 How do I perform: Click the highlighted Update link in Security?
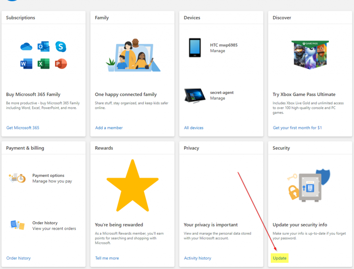coord(279,258)
